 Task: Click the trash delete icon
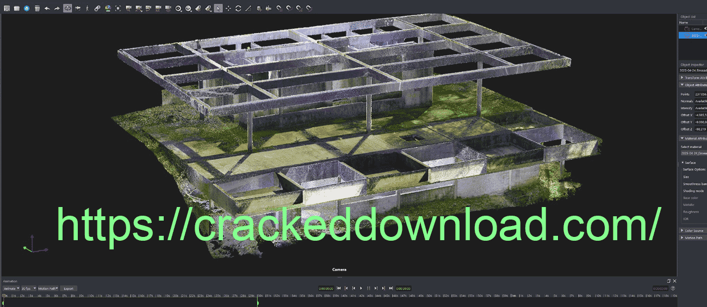[x=37, y=8]
